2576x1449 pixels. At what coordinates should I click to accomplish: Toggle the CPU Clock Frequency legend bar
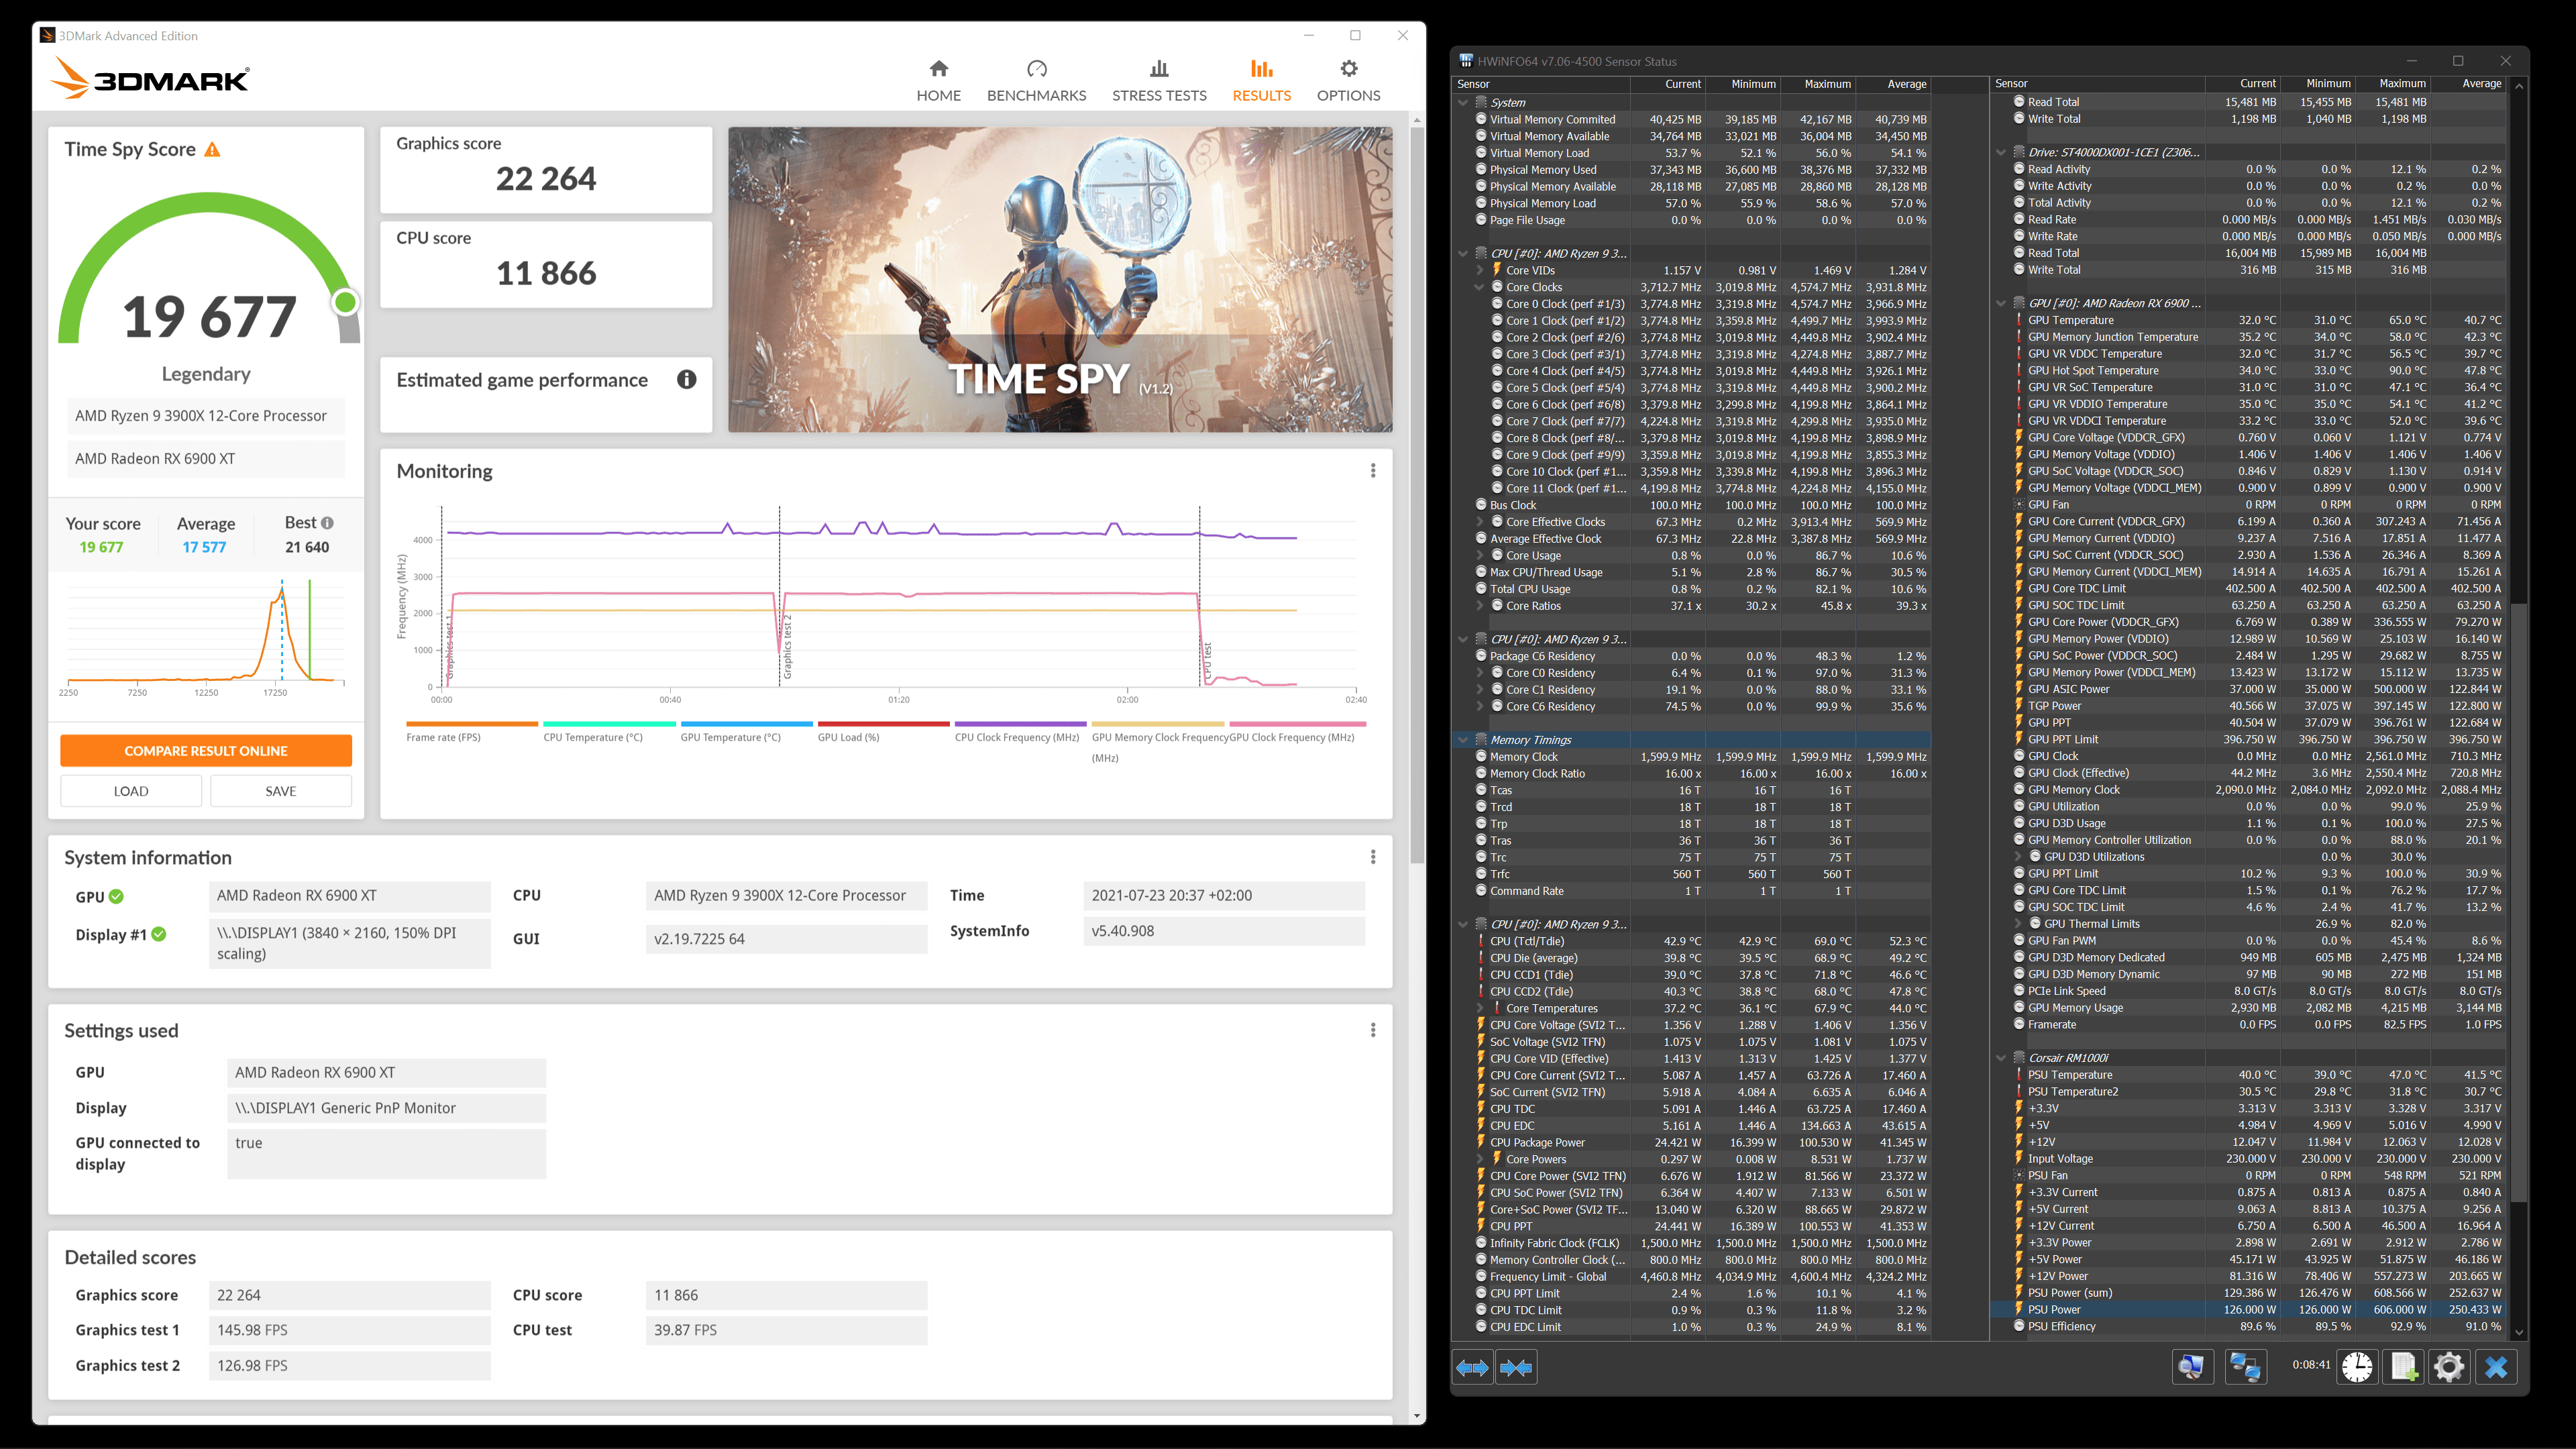coord(1020,723)
